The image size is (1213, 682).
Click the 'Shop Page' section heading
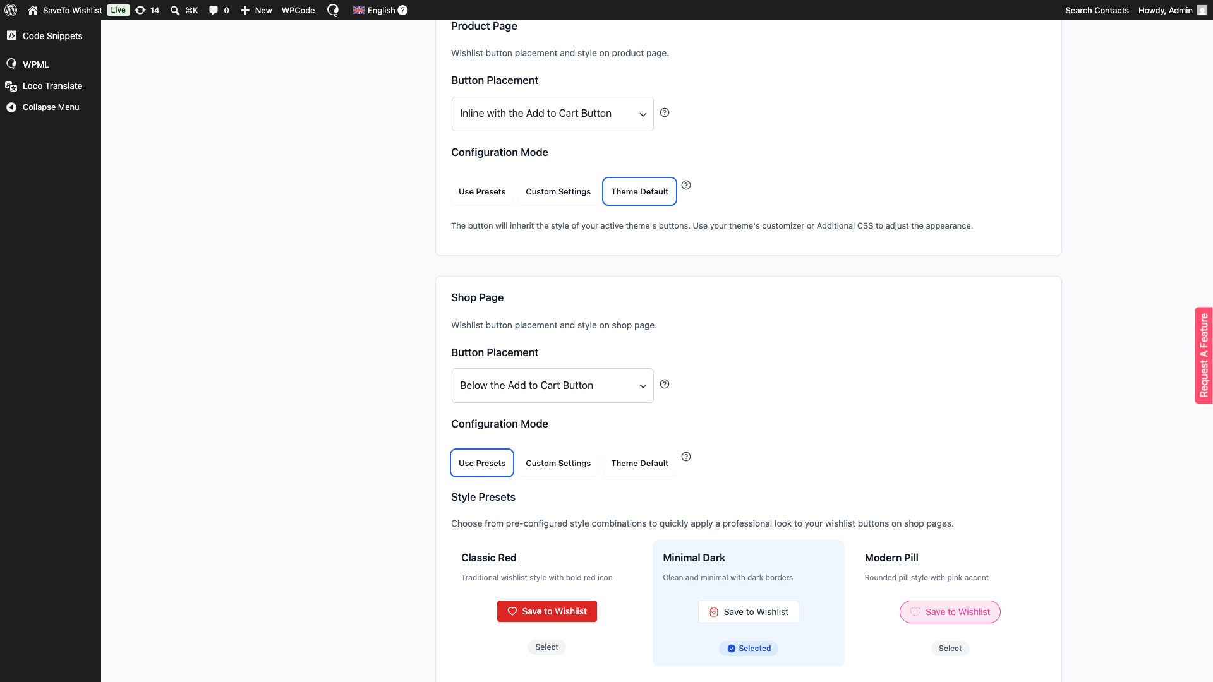(x=477, y=297)
